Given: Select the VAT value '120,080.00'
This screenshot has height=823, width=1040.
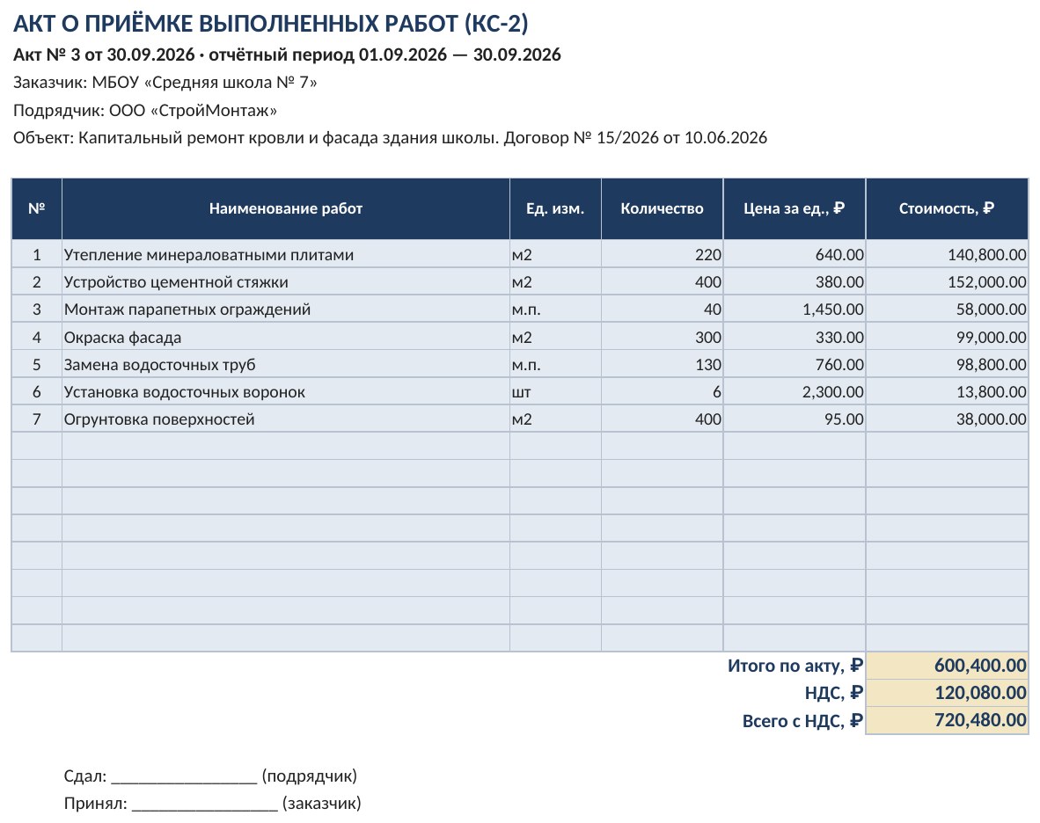Looking at the screenshot, I should [x=947, y=693].
